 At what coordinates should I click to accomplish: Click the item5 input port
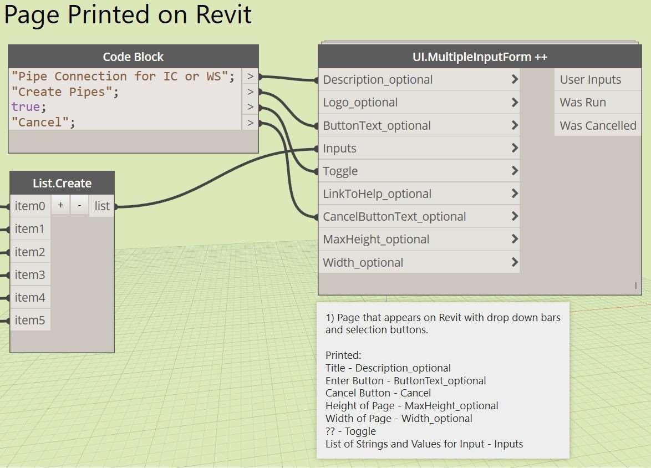30,320
